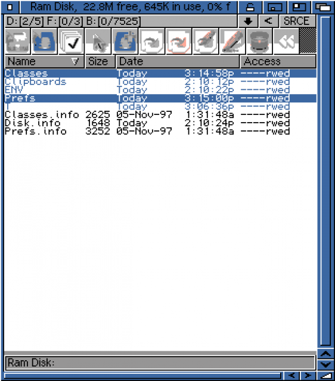
Task: Click the Root directory toolbar icon
Action: (44, 41)
